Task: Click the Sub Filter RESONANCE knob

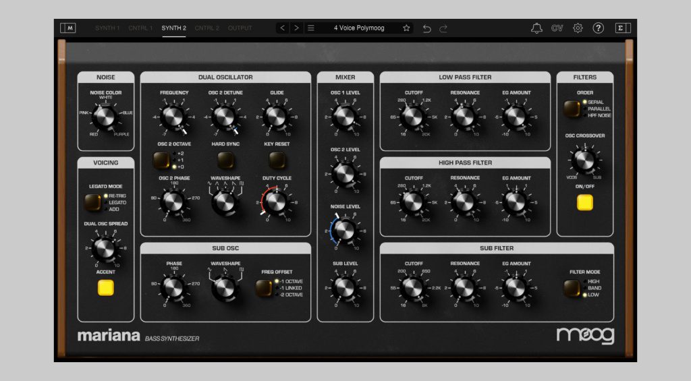Action: (464, 287)
